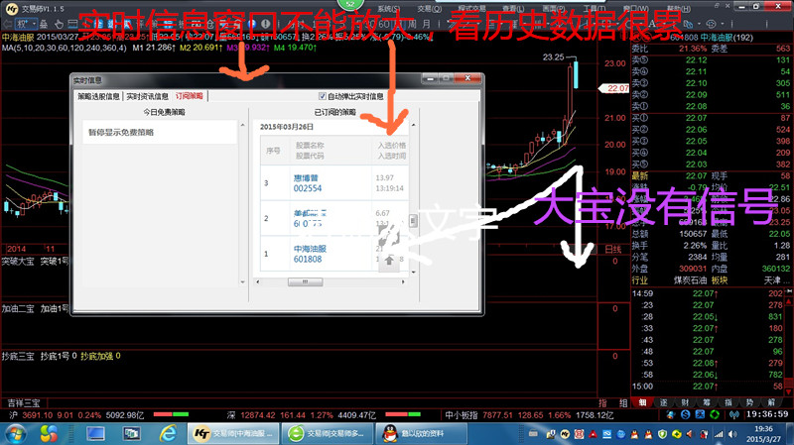Switch to 策略选股信息 tab

coord(98,96)
